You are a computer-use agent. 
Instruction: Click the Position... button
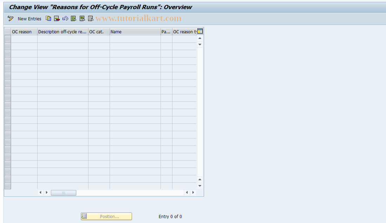pyautogui.click(x=106, y=216)
